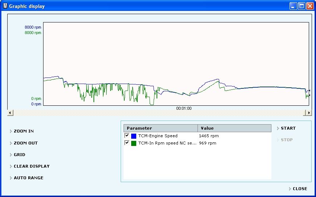Uncheck the TCM-Engine Speed checkbox
The image size is (316, 197).
tap(127, 135)
